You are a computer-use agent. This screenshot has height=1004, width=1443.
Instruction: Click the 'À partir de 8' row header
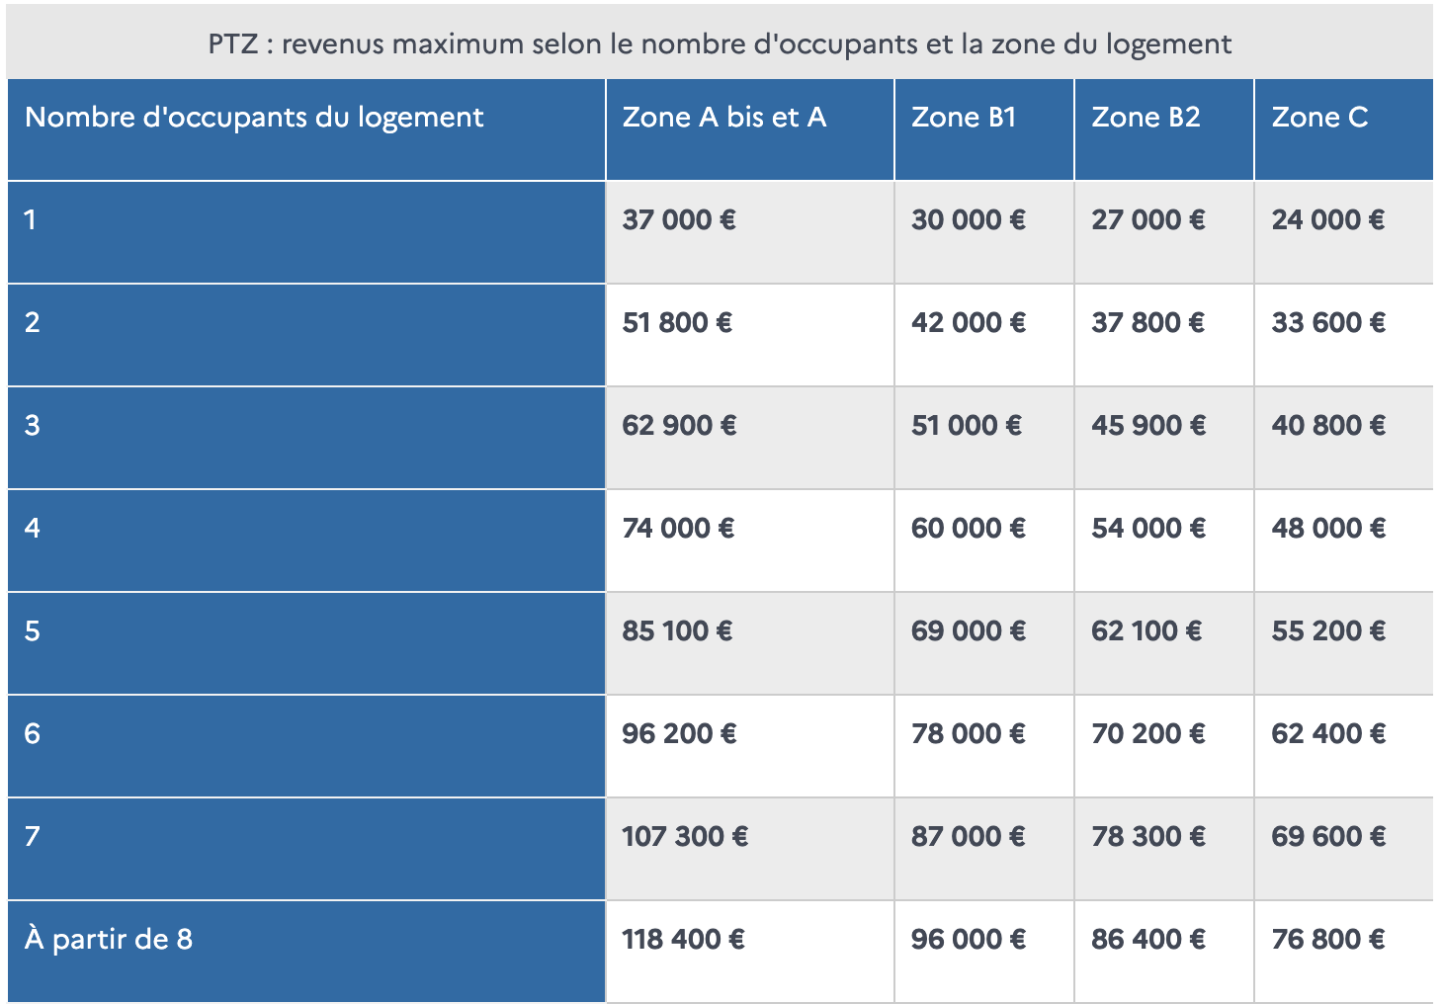(x=306, y=952)
